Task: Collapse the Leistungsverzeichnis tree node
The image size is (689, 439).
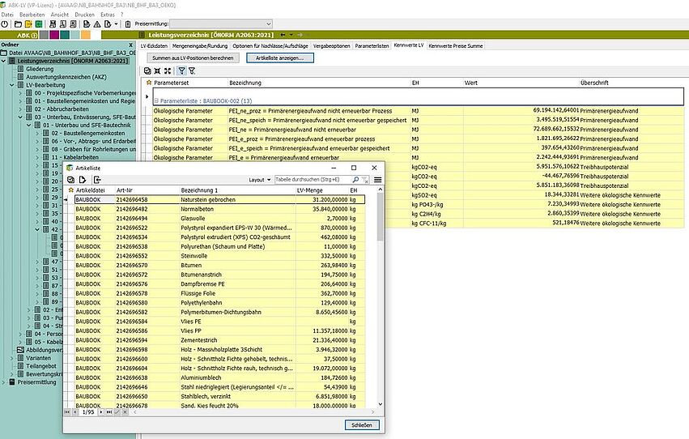Action: pyautogui.click(x=4, y=61)
